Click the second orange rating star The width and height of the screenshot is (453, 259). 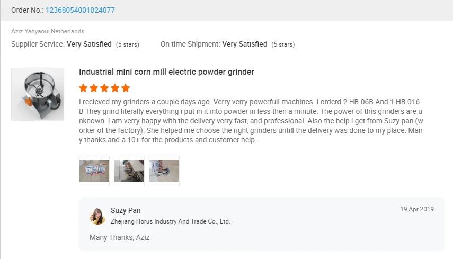(x=94, y=88)
